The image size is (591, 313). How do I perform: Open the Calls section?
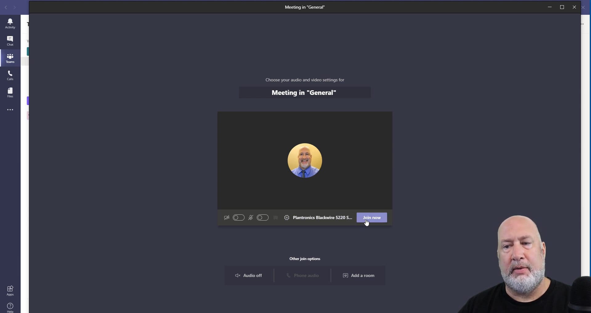pyautogui.click(x=10, y=75)
